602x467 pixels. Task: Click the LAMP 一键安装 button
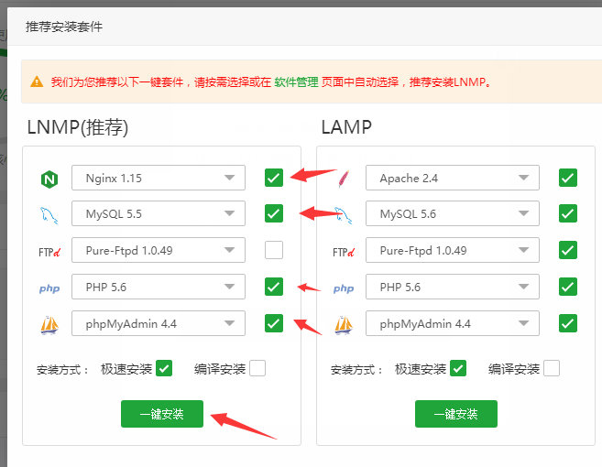click(456, 414)
